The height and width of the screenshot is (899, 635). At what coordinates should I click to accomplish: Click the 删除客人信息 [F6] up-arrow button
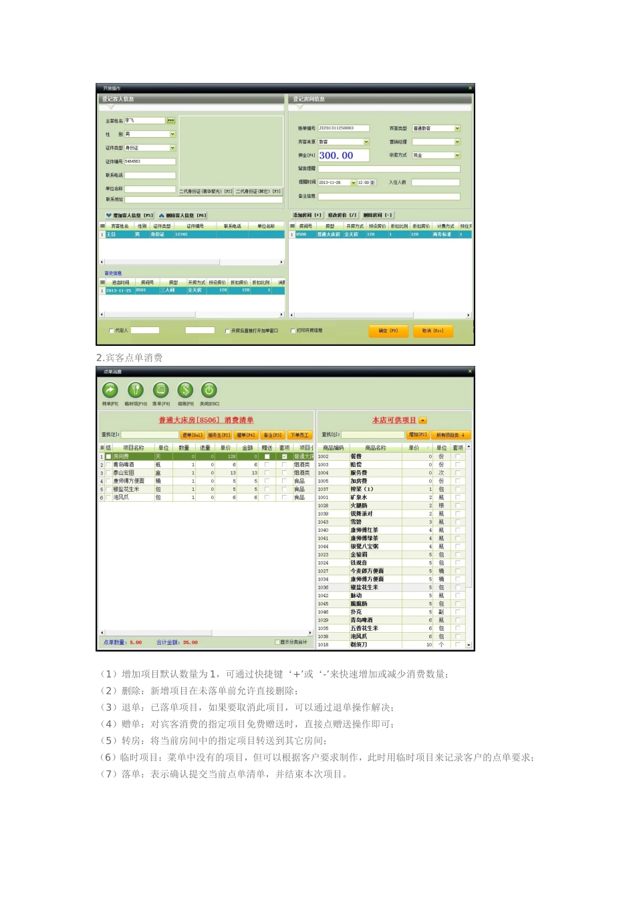[x=182, y=215]
